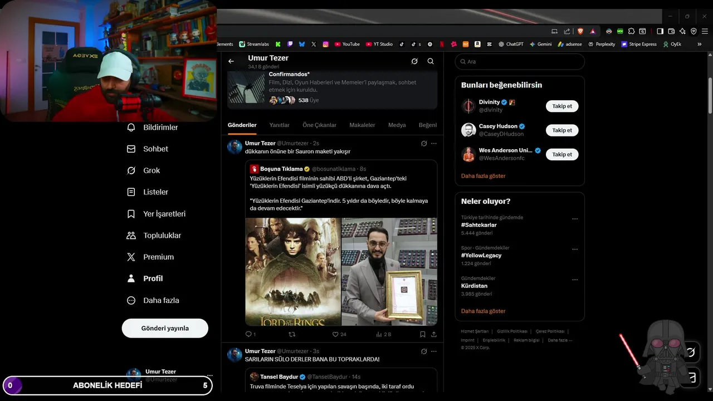Open Hizmet Şartları footer link
The height and width of the screenshot is (401, 713).
coord(475,331)
